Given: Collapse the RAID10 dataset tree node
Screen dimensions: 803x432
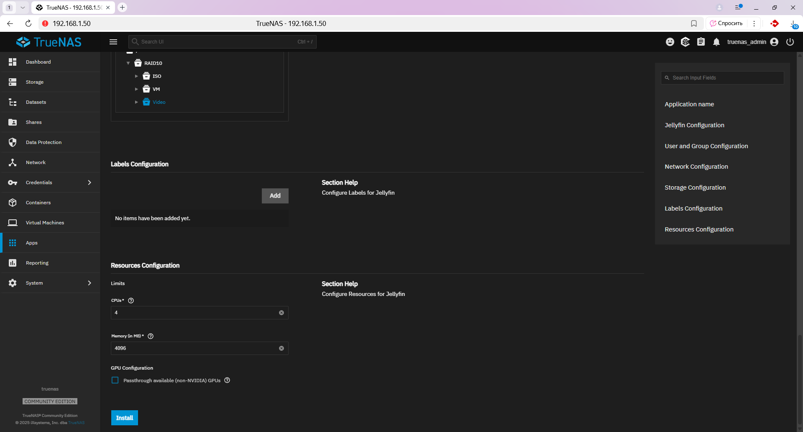Looking at the screenshot, I should coord(128,63).
